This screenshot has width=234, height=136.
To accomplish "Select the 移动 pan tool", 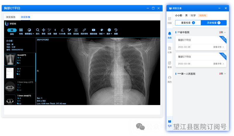I will 43,32.
